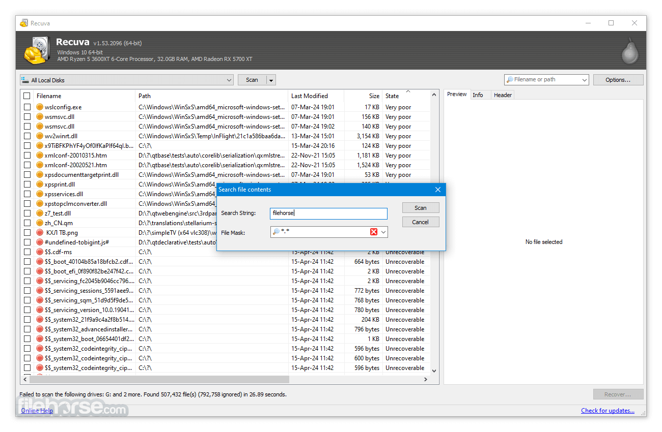This screenshot has height=432, width=662.
Task: Close the Search file contents dialog
Action: pos(437,190)
